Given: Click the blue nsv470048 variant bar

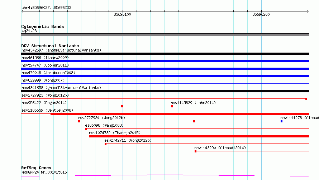Looking at the screenshot, I should 165,76.
